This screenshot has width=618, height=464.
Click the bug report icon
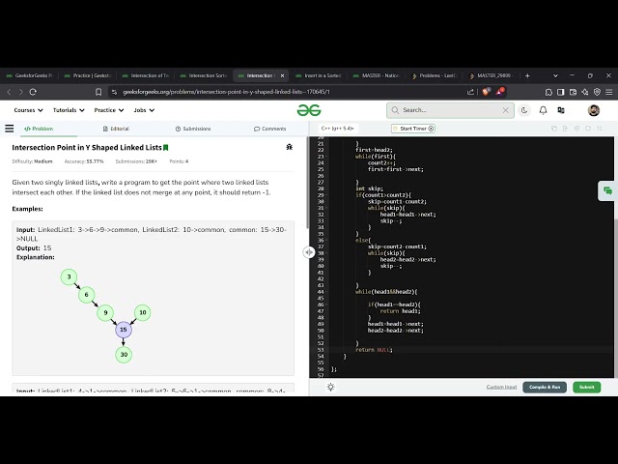coord(290,147)
